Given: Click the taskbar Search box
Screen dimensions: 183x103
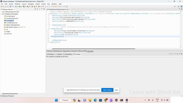Looking at the screenshot, I should coord(65,100).
